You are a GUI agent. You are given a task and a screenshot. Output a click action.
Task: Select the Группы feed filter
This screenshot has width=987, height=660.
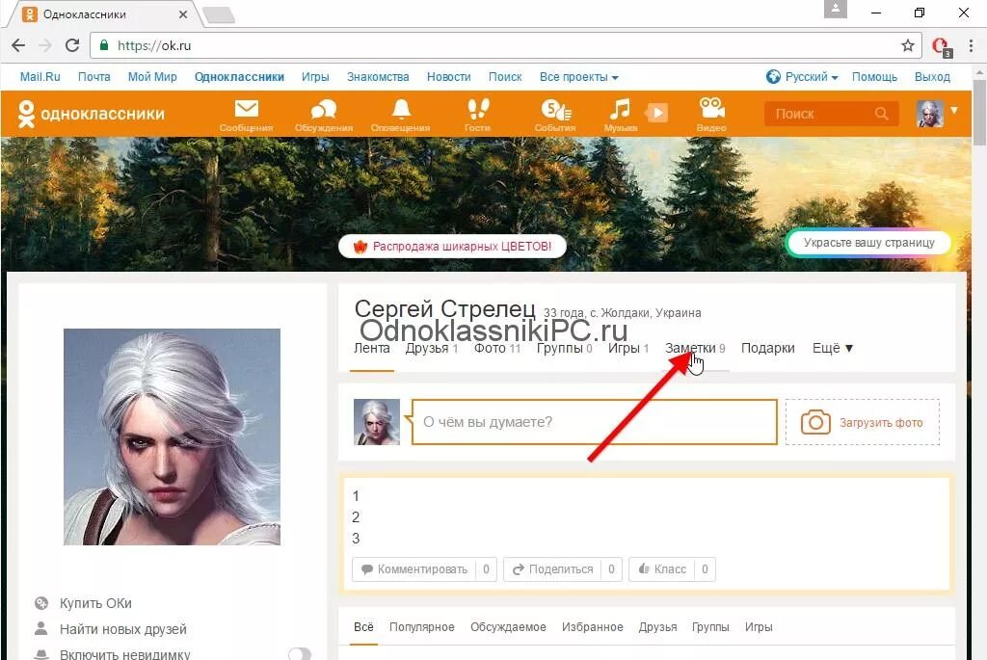(710, 627)
